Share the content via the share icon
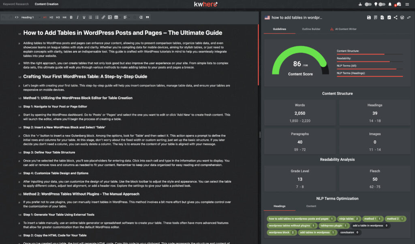This screenshot has width=415, height=244. click(396, 17)
